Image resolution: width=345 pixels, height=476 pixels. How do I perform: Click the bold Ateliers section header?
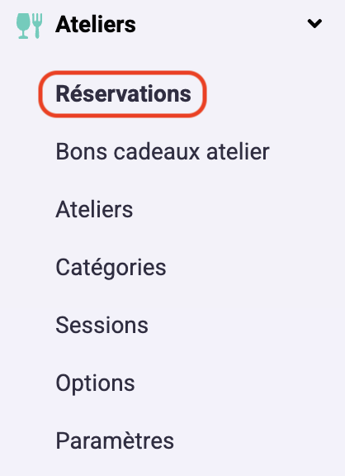[96, 24]
